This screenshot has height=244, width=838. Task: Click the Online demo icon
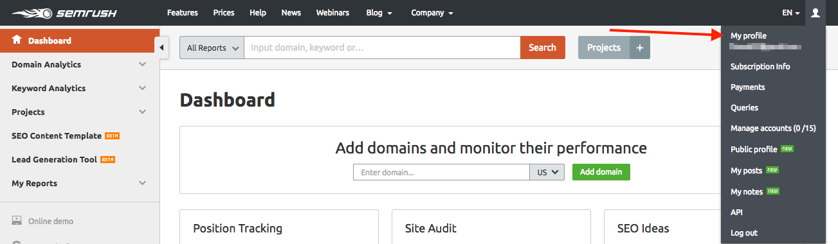point(17,221)
